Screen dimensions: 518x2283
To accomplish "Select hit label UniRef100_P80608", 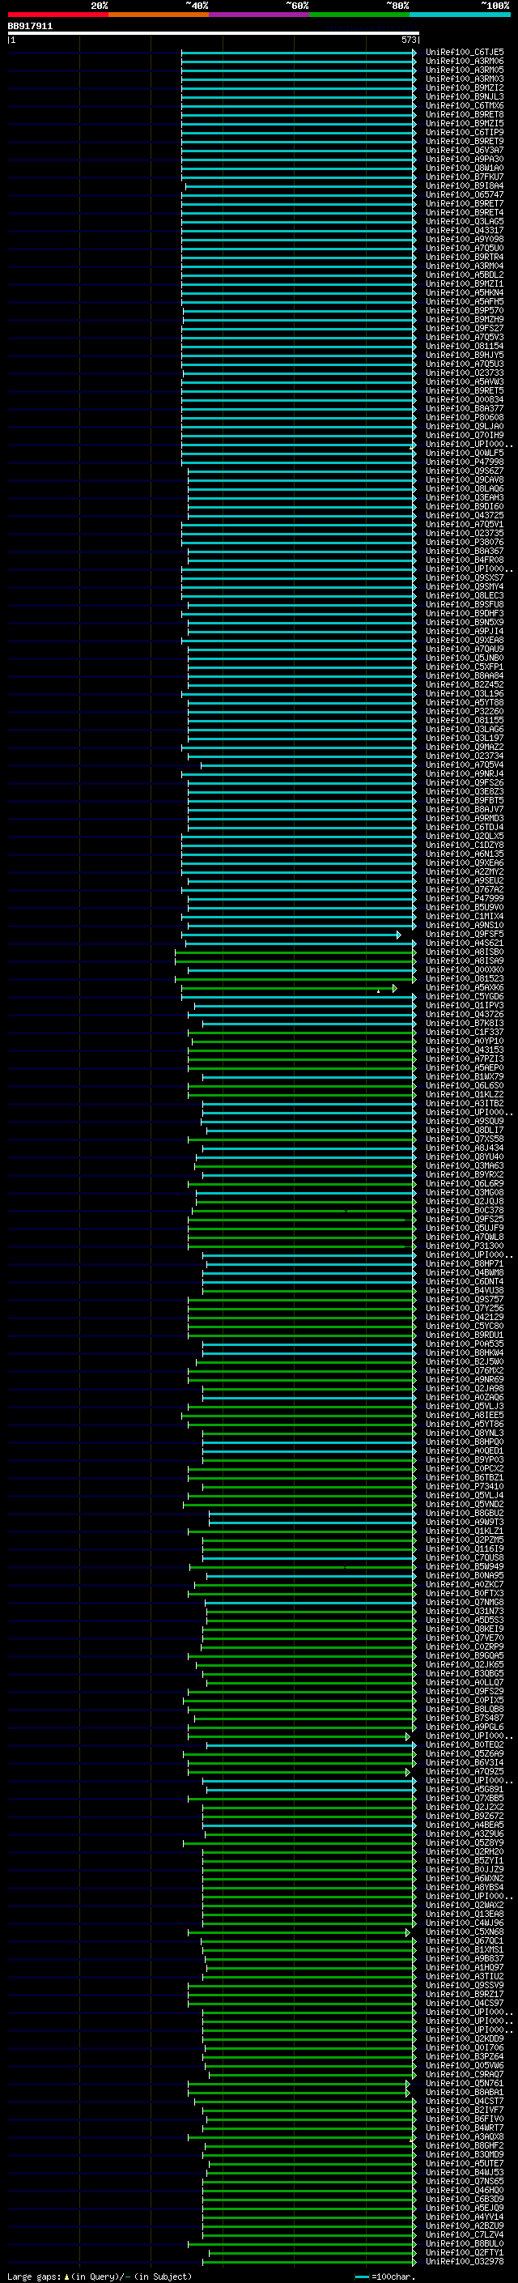I will [x=465, y=417].
